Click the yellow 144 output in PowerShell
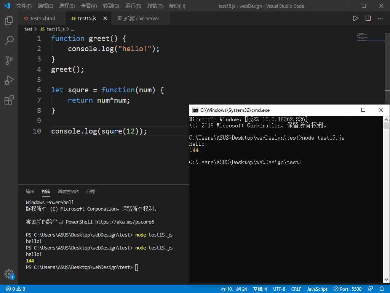This screenshot has height=293, width=390. point(30,261)
